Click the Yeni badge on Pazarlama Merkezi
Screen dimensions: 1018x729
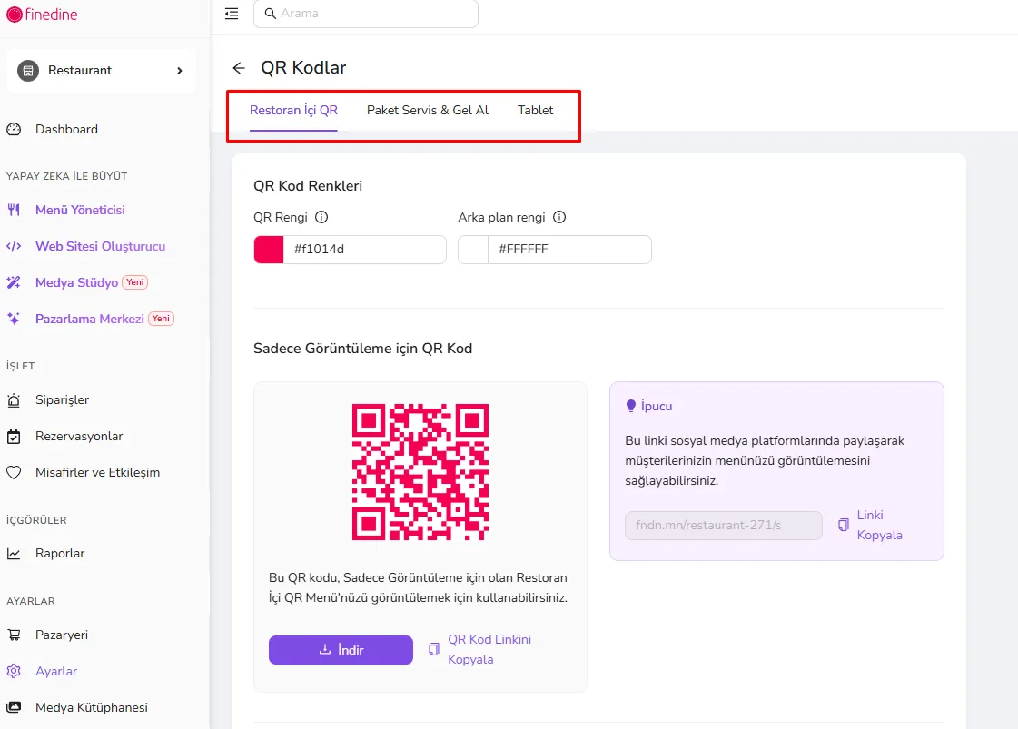pos(161,319)
